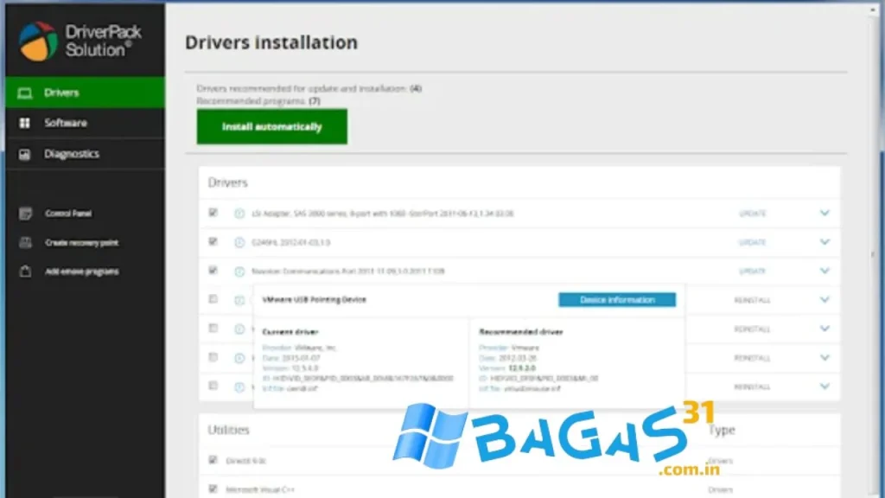Uncheck the Microsoft Visual C++ checkbox
885x498 pixels.
(213, 488)
